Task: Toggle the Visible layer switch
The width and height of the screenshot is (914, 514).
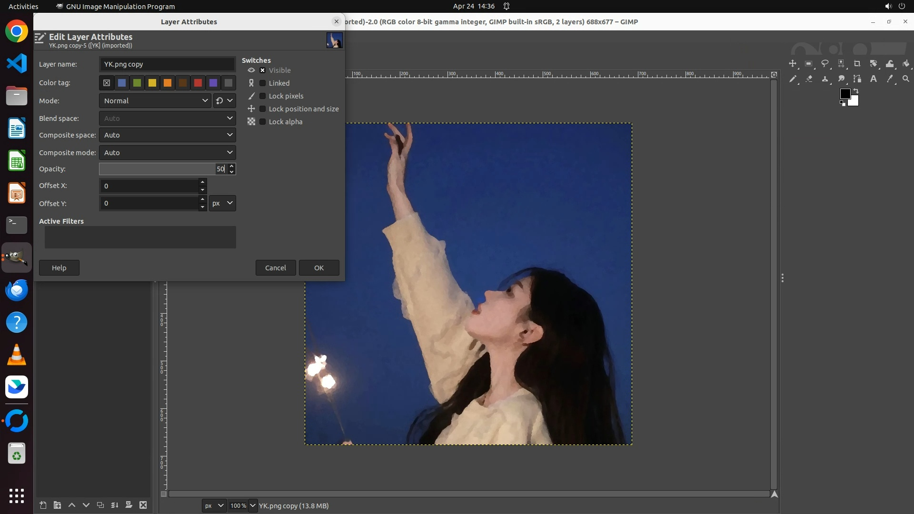Action: (x=262, y=70)
